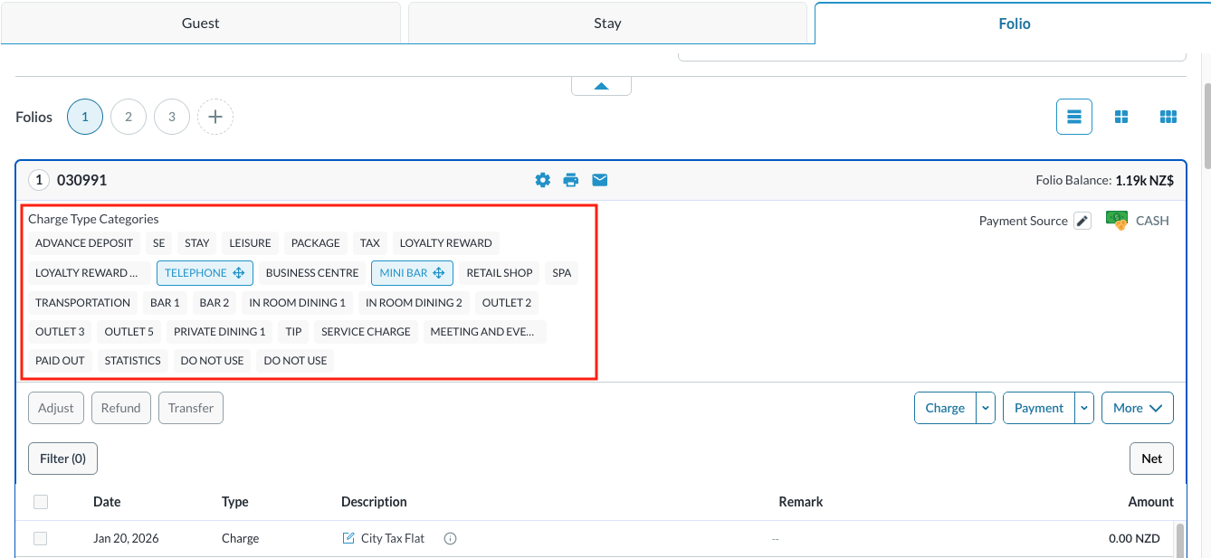Expand the More options menu
The width and height of the screenshot is (1211, 558).
1137,408
